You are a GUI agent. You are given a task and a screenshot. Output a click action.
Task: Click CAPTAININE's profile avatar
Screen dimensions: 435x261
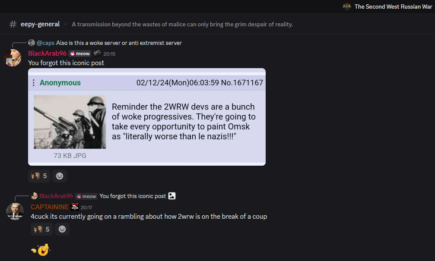15,211
